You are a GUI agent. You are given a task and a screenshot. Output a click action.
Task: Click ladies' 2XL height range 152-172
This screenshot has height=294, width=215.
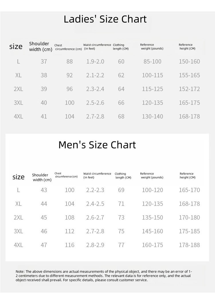coord(189,89)
